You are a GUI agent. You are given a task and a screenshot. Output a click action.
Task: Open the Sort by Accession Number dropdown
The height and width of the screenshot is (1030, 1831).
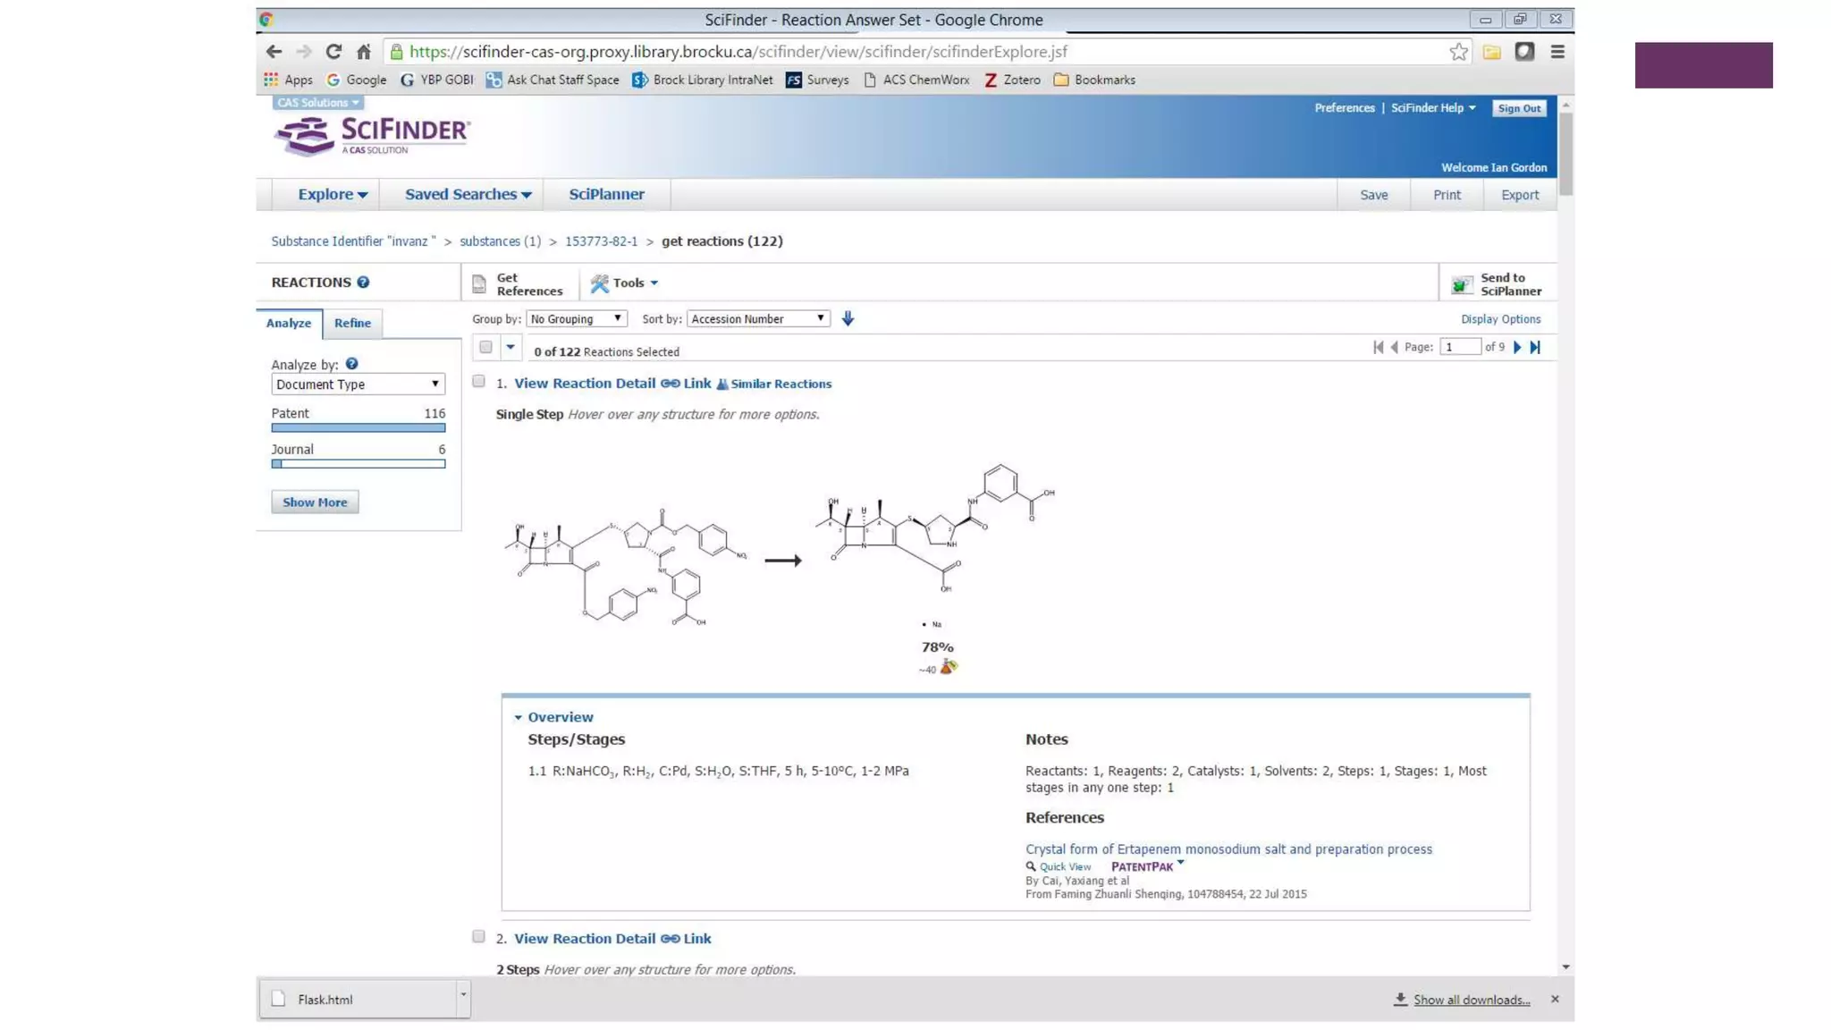click(x=757, y=318)
